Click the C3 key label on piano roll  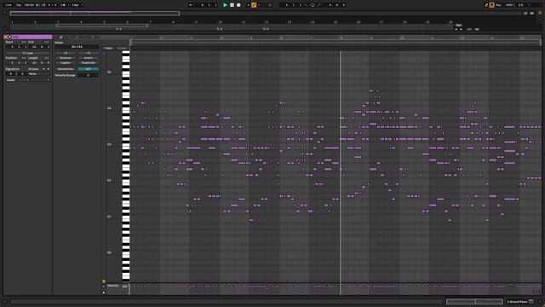point(109,144)
